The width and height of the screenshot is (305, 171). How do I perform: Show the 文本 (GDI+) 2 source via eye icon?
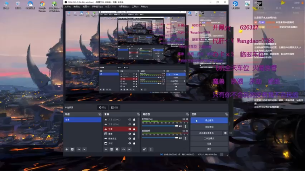coord(130,120)
